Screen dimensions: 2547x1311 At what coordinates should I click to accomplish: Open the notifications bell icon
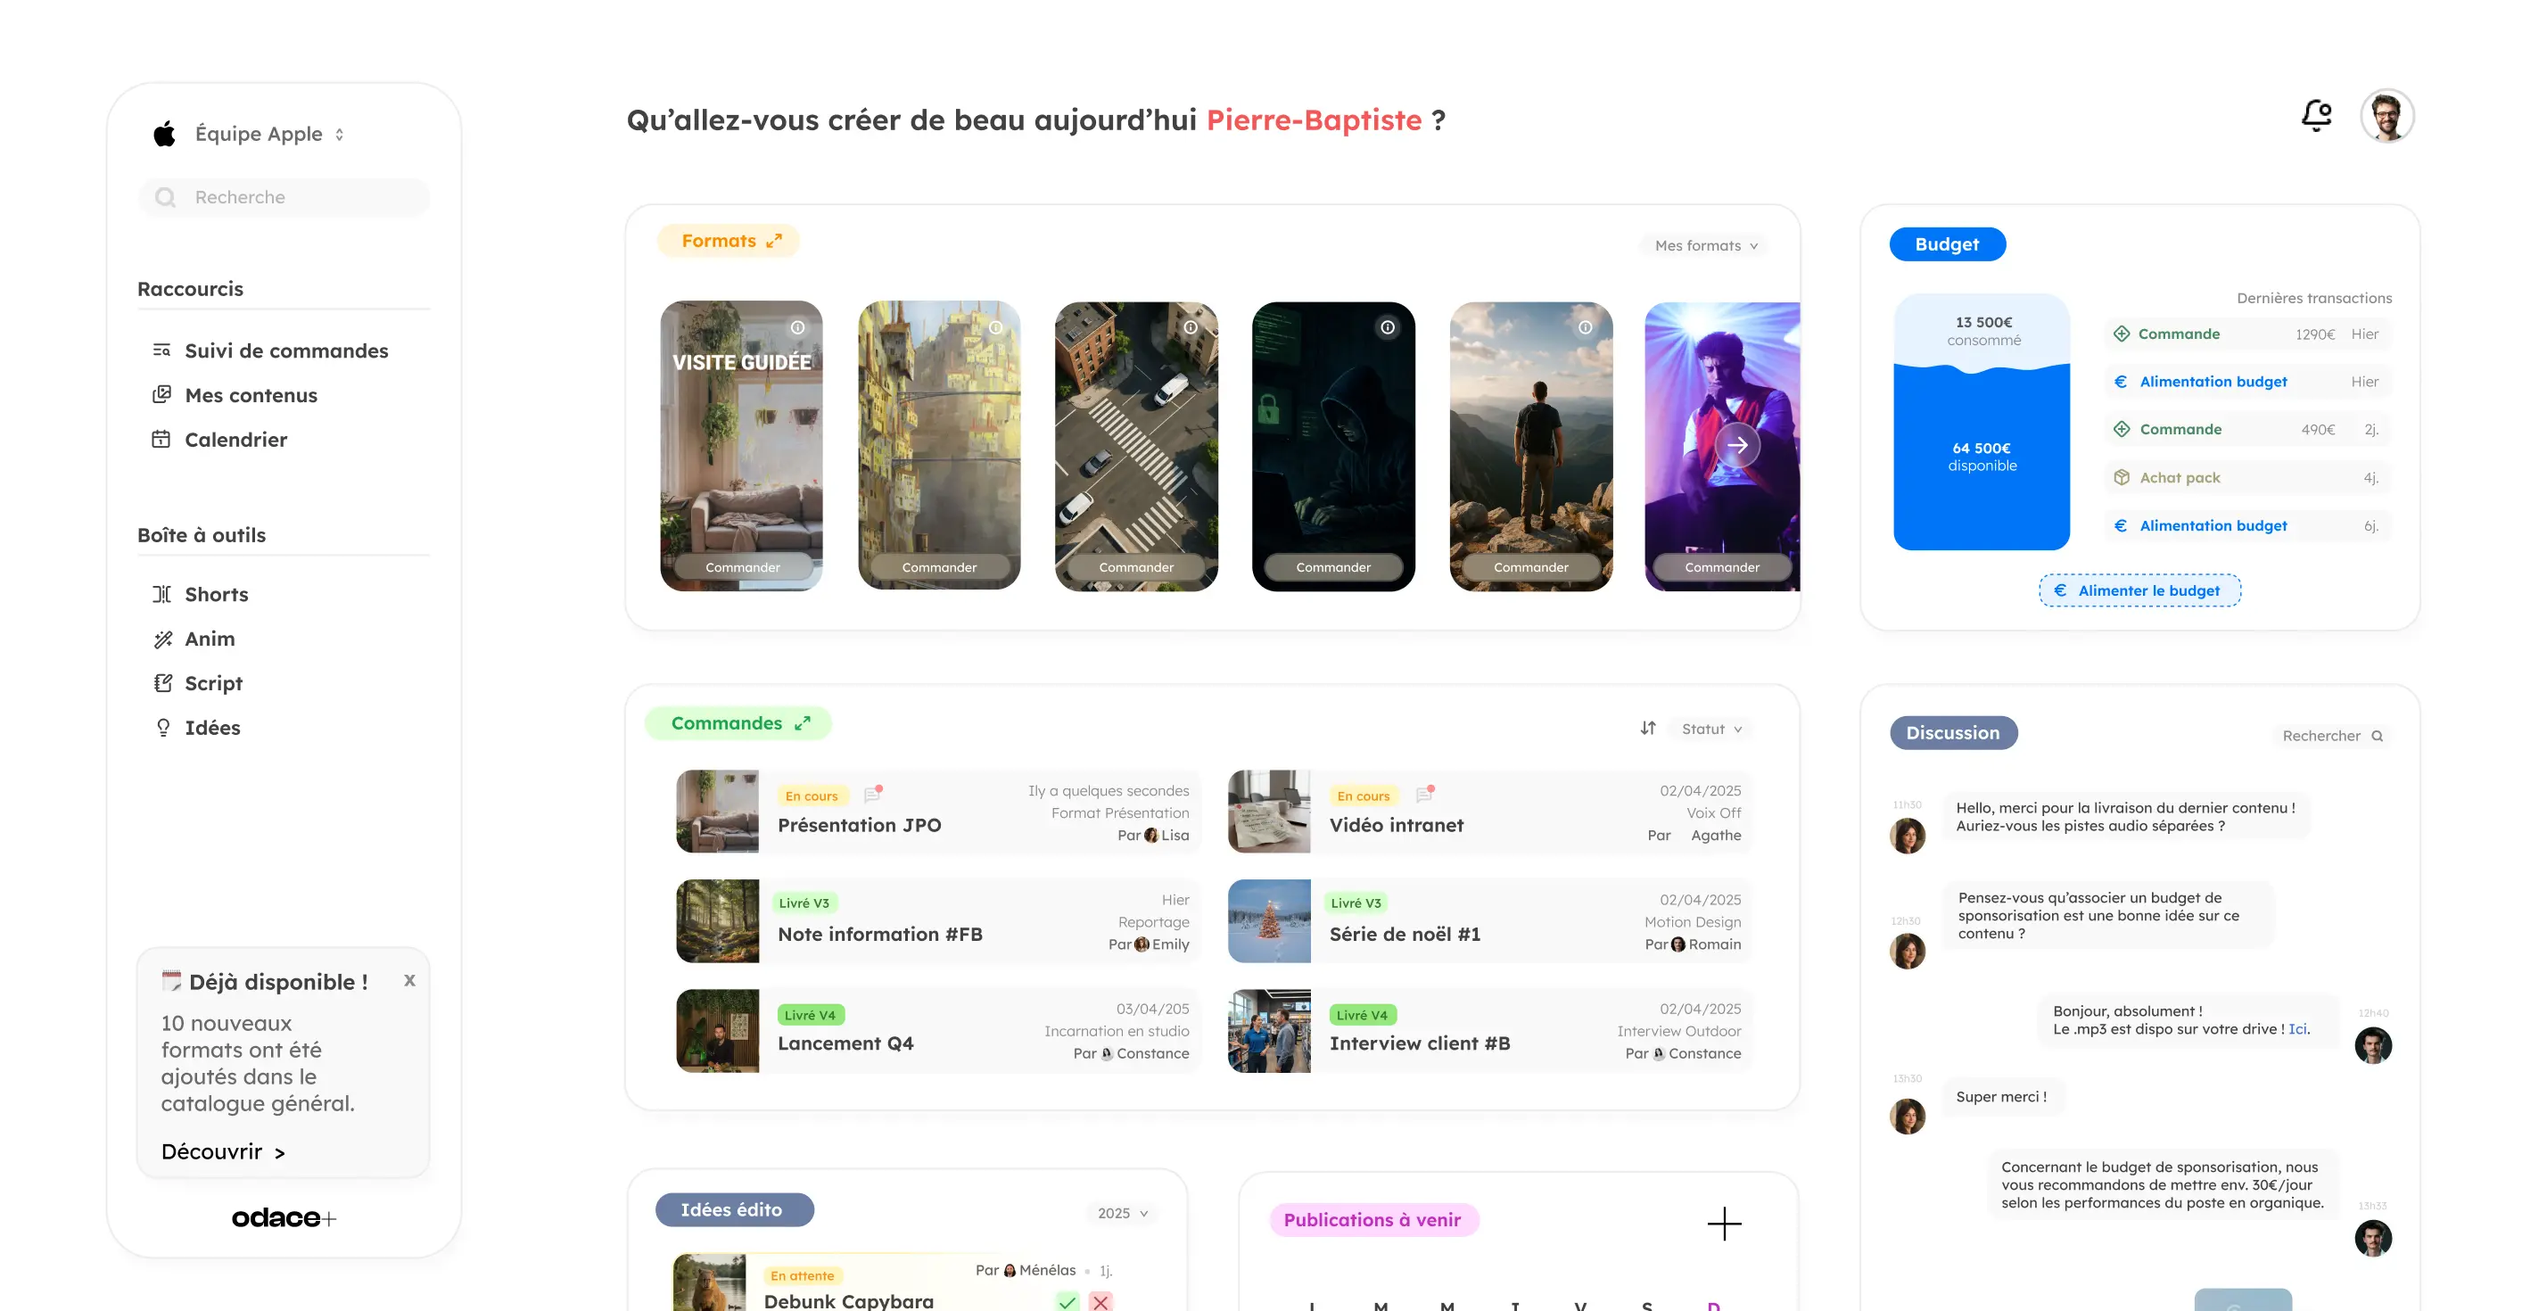coord(2316,116)
